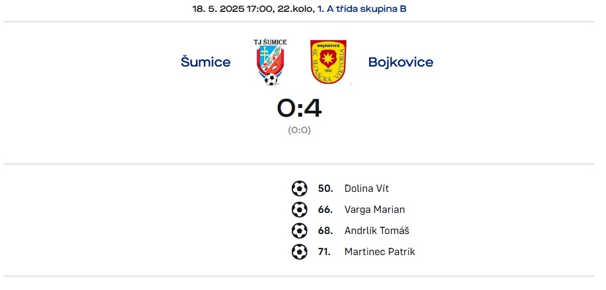Select scorer Varga Marian
Screen dimensions: 606x290
pos(374,210)
